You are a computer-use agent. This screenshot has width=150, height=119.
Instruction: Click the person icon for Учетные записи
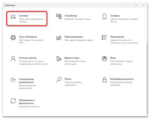(x=13, y=59)
